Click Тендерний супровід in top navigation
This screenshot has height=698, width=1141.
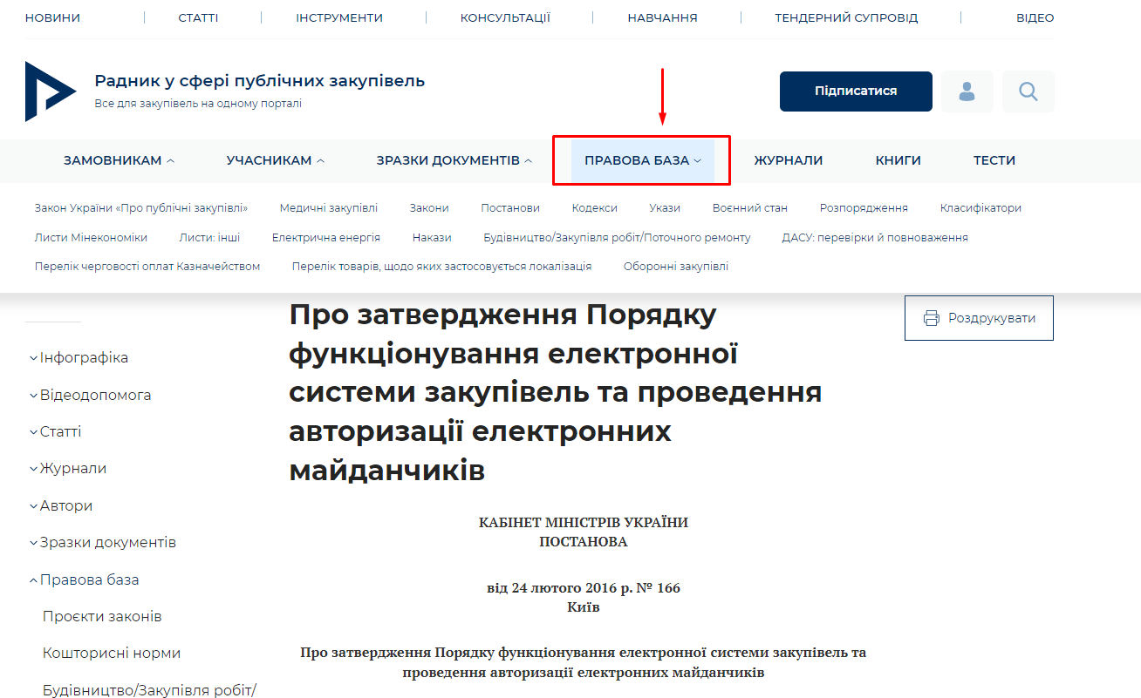click(x=846, y=17)
